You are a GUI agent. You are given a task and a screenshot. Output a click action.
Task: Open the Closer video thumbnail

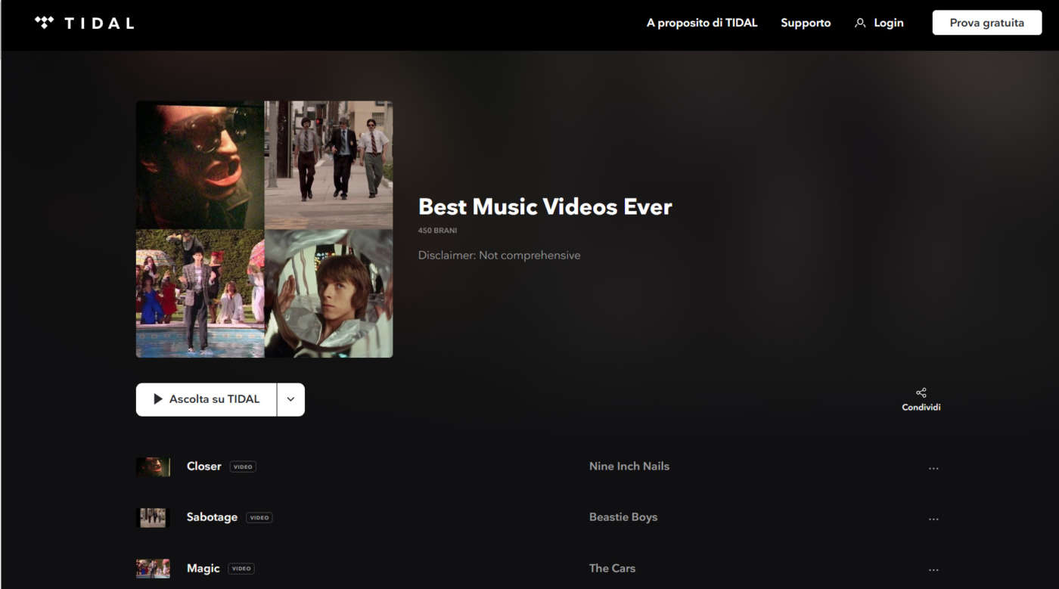pyautogui.click(x=153, y=467)
